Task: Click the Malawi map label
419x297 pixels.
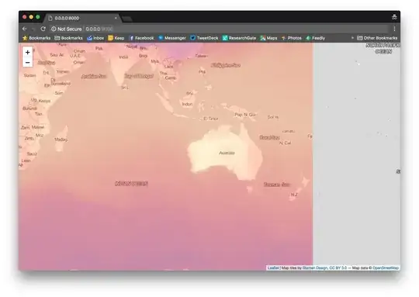Action: coord(38,127)
